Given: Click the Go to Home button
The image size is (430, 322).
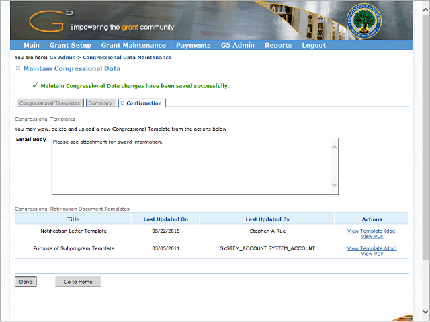Looking at the screenshot, I should click(x=78, y=282).
